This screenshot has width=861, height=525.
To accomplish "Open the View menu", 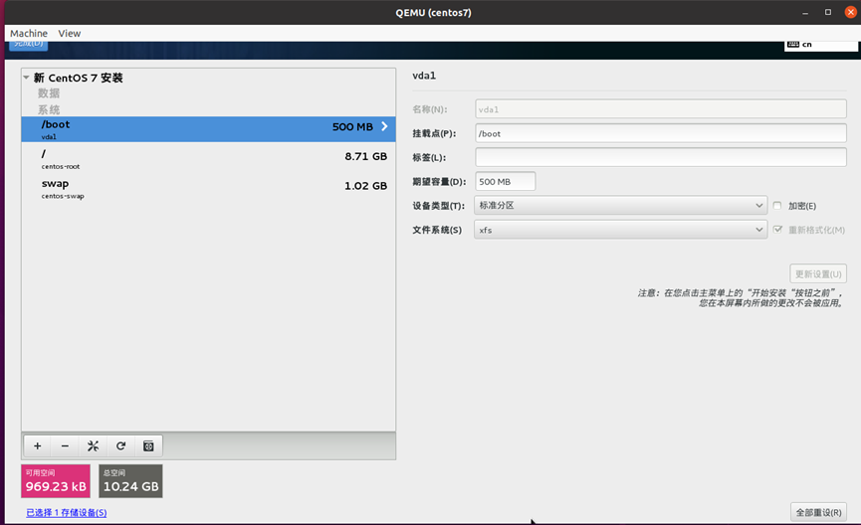I will [x=70, y=34].
